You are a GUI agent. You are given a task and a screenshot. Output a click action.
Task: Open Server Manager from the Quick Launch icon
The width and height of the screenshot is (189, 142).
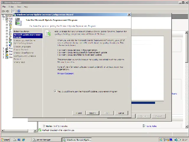click(15, 140)
